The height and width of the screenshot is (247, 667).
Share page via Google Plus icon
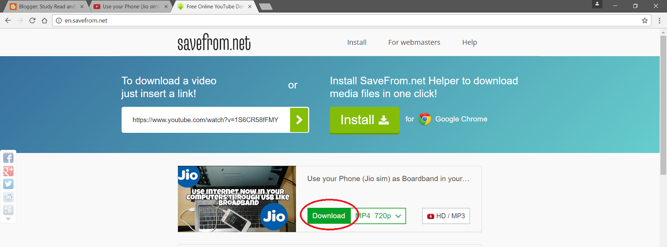coord(8,171)
